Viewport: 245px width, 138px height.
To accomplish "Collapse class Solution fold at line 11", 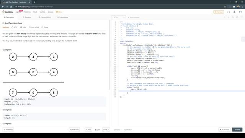I will click(117, 41).
